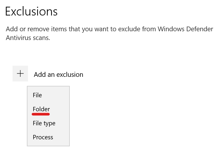Click the cross symbol left of Add an exclusion

(20, 74)
